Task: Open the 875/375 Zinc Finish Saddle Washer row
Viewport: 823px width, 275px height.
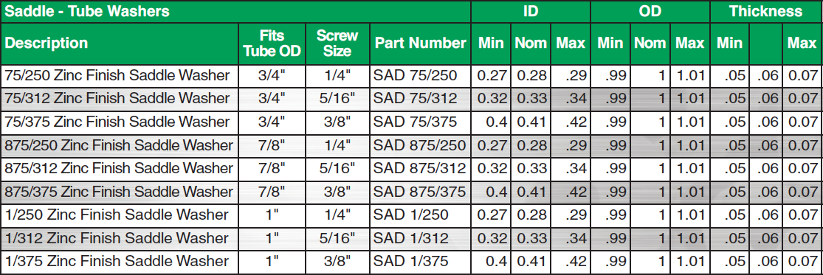Action: coord(412,192)
